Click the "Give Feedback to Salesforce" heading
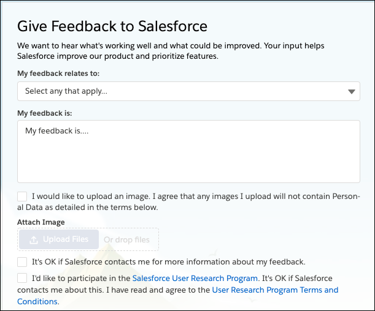Viewport: 375px width, 311px height. (x=112, y=26)
